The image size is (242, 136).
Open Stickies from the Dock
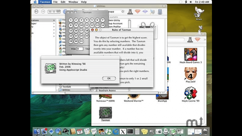(x=144, y=131)
